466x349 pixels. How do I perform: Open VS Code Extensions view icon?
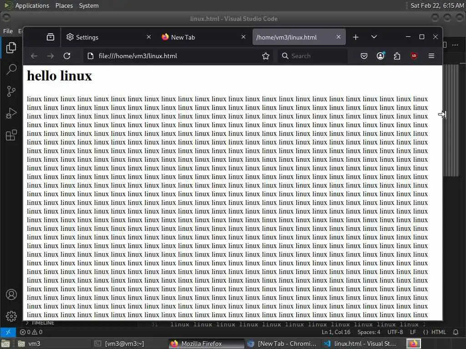pyautogui.click(x=11, y=135)
